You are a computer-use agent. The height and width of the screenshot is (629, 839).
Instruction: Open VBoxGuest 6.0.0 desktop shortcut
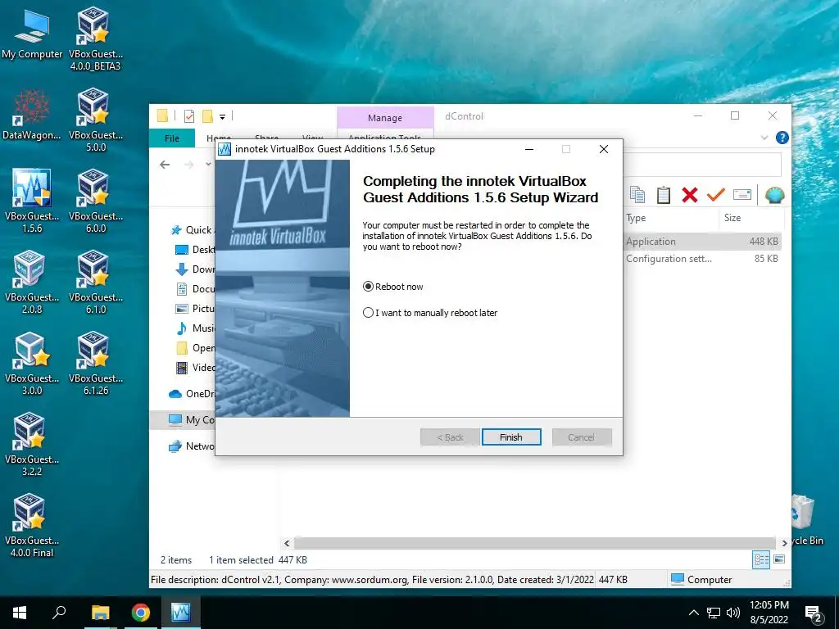(95, 201)
